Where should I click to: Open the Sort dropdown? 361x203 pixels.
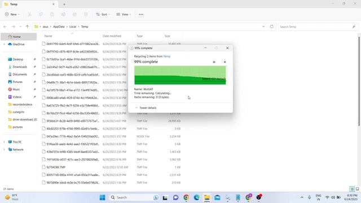(x=103, y=15)
